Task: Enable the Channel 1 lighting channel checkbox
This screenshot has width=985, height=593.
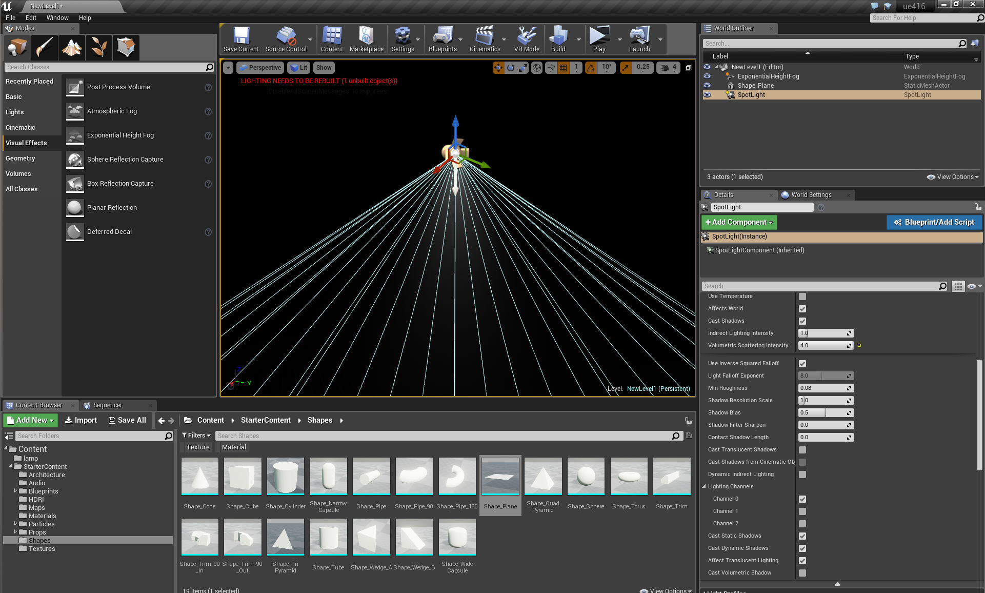Action: tap(802, 511)
